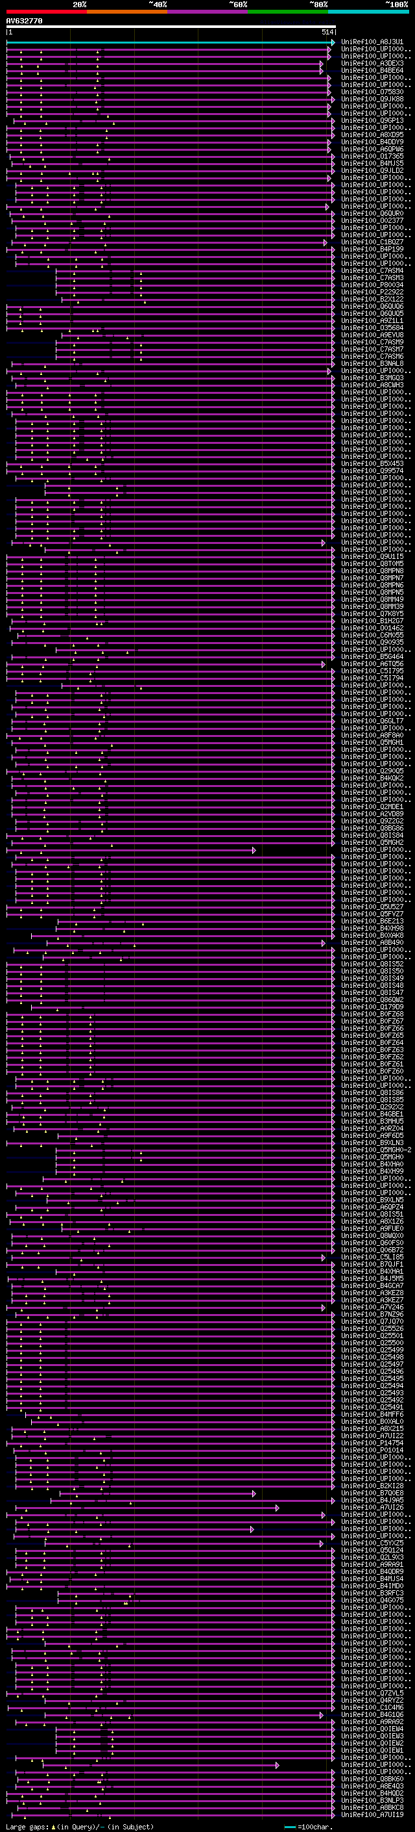The width and height of the screenshot is (415, 1832).
Task: Click the red ~20% identity legend bar
Action: [46, 12]
